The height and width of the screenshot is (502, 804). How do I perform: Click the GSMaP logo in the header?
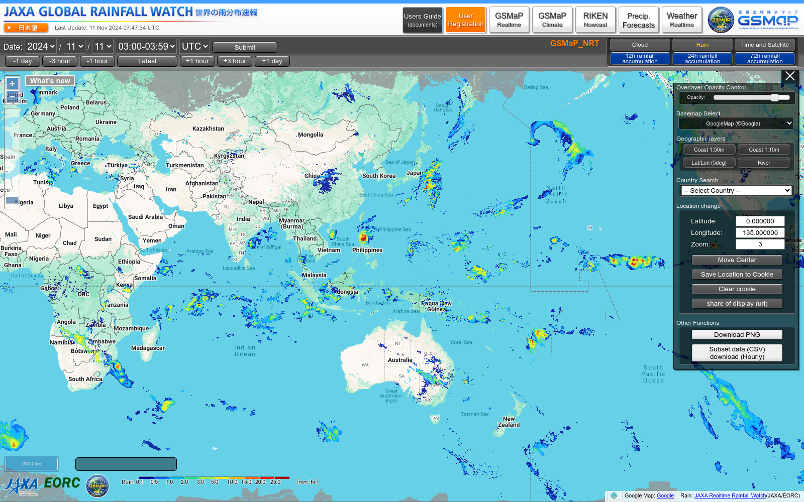(768, 20)
